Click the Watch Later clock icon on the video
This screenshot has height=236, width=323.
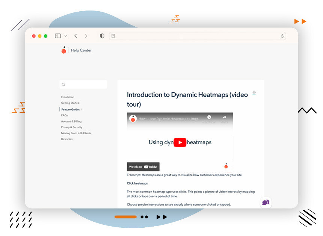[x=209, y=118]
